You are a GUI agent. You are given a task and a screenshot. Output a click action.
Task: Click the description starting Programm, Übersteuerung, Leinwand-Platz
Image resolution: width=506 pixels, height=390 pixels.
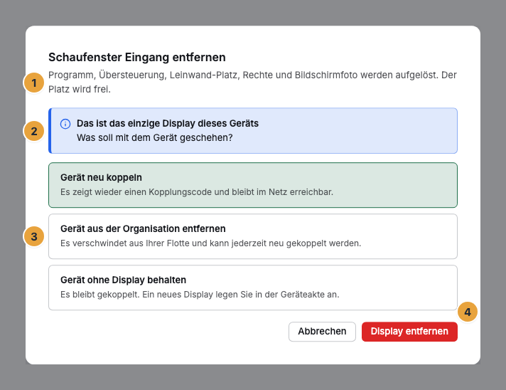tap(252, 82)
